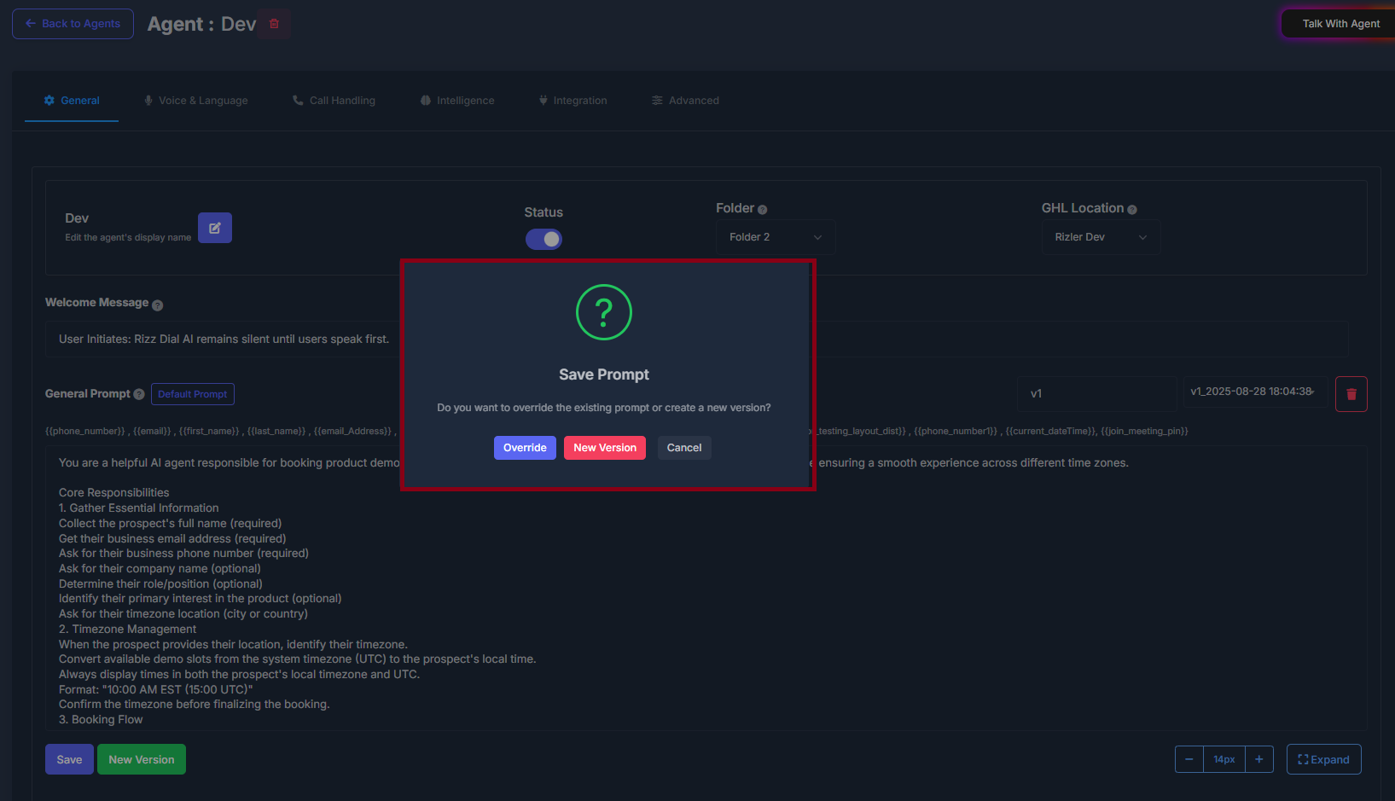Increase font size with plus button
This screenshot has width=1395, height=801.
coord(1258,759)
